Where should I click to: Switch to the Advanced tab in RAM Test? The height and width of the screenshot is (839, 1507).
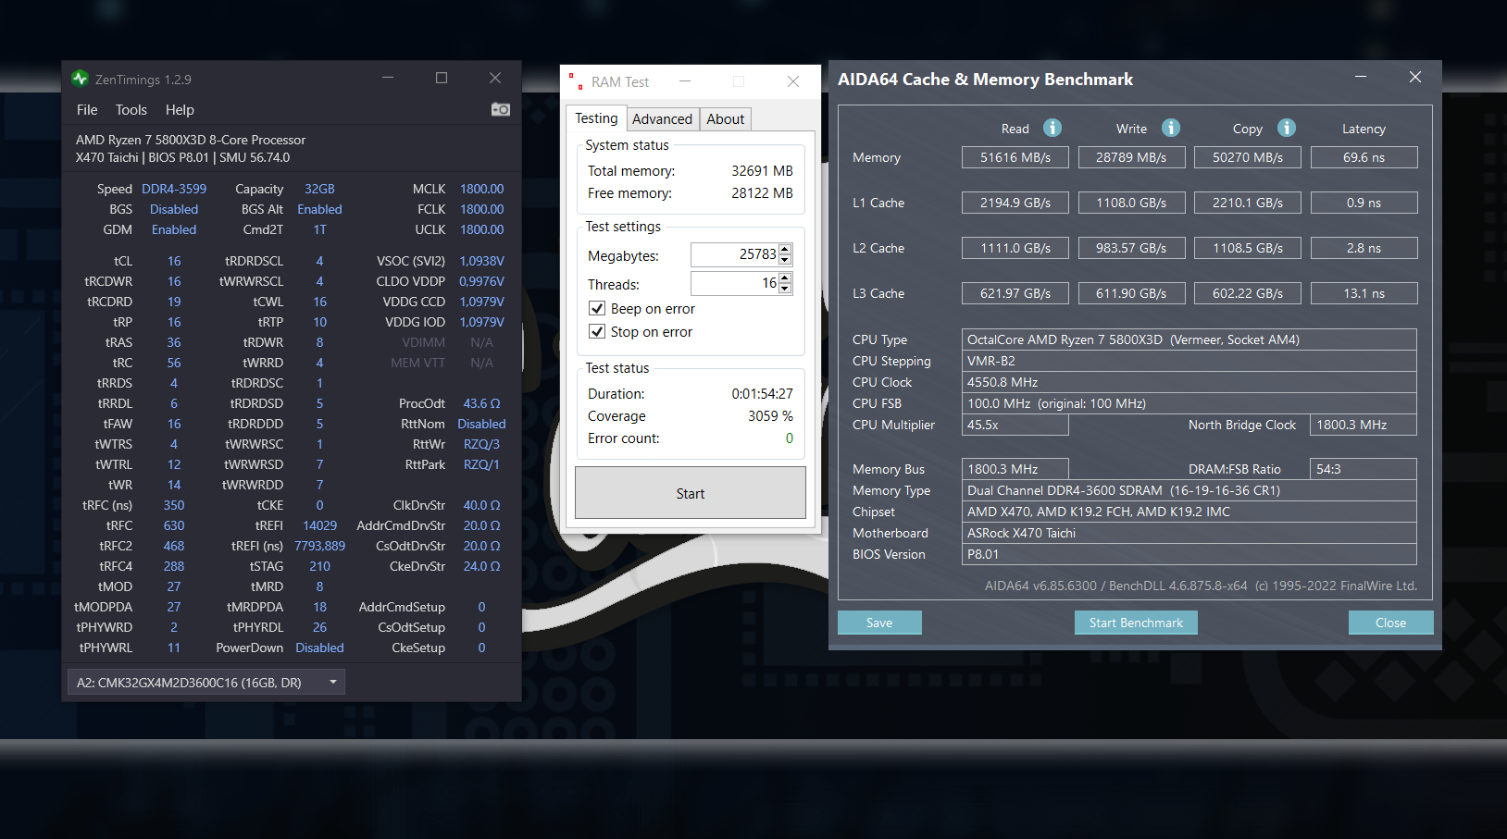coord(662,119)
